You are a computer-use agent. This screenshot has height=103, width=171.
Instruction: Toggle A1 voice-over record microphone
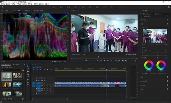pos(50,86)
